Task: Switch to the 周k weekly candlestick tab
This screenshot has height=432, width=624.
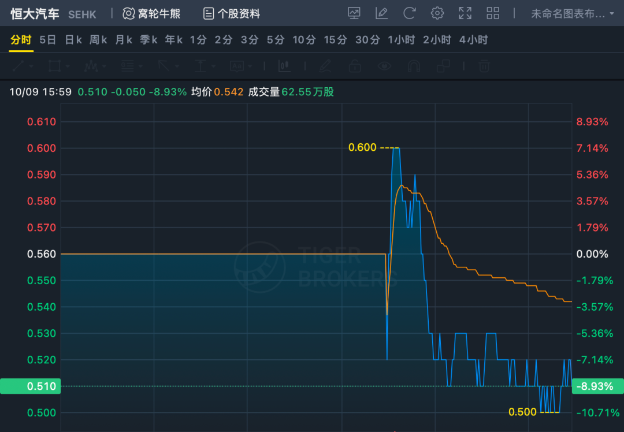Action: click(98, 40)
